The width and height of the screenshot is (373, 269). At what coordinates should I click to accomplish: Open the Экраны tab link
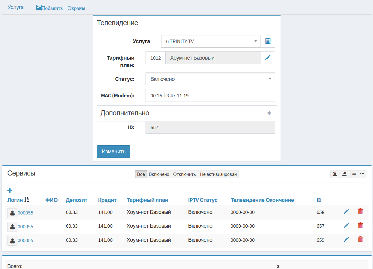click(x=77, y=8)
